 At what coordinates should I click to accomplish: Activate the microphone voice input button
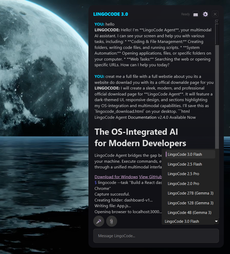tap(99, 221)
